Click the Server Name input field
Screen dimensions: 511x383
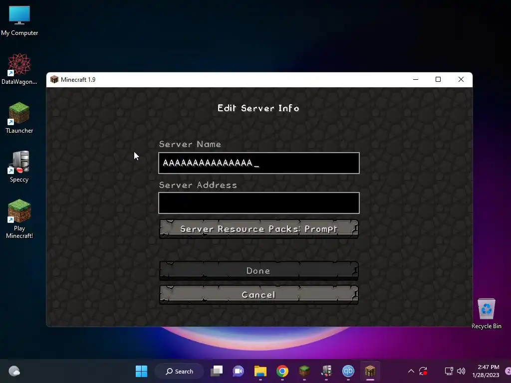pyautogui.click(x=259, y=163)
